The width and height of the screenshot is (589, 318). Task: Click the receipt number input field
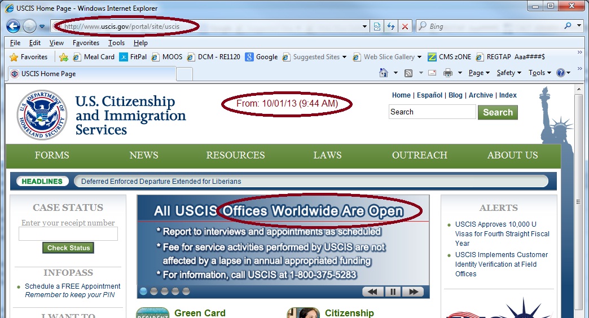pyautogui.click(x=68, y=233)
